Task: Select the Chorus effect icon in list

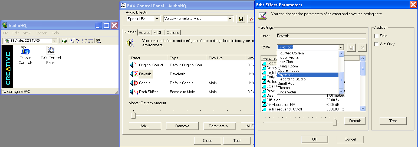Action: (x=134, y=83)
